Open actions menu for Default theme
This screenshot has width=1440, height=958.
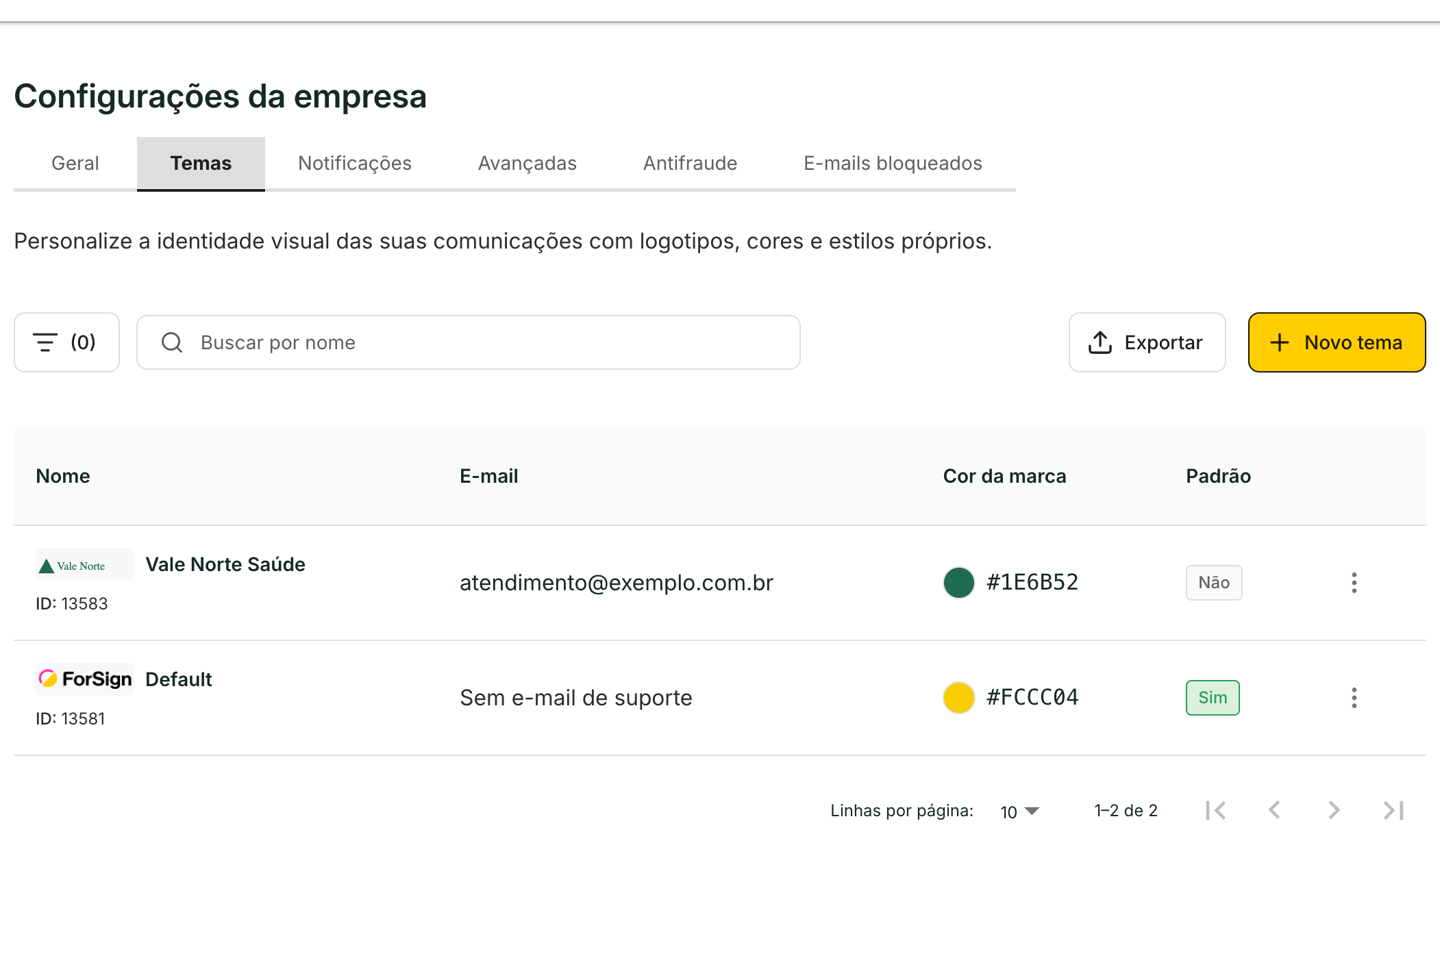[x=1354, y=698]
